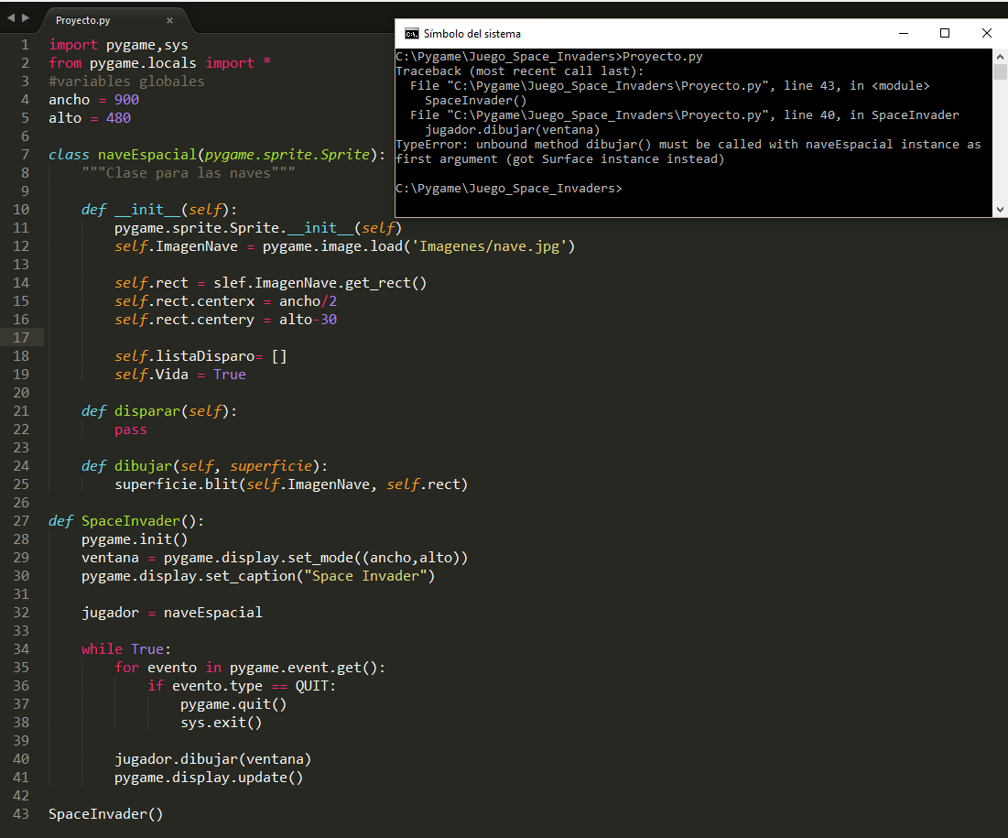Click 'if evento.type == QUIT:' line
Screen dimensions: 1008x838
pyautogui.click(x=242, y=686)
